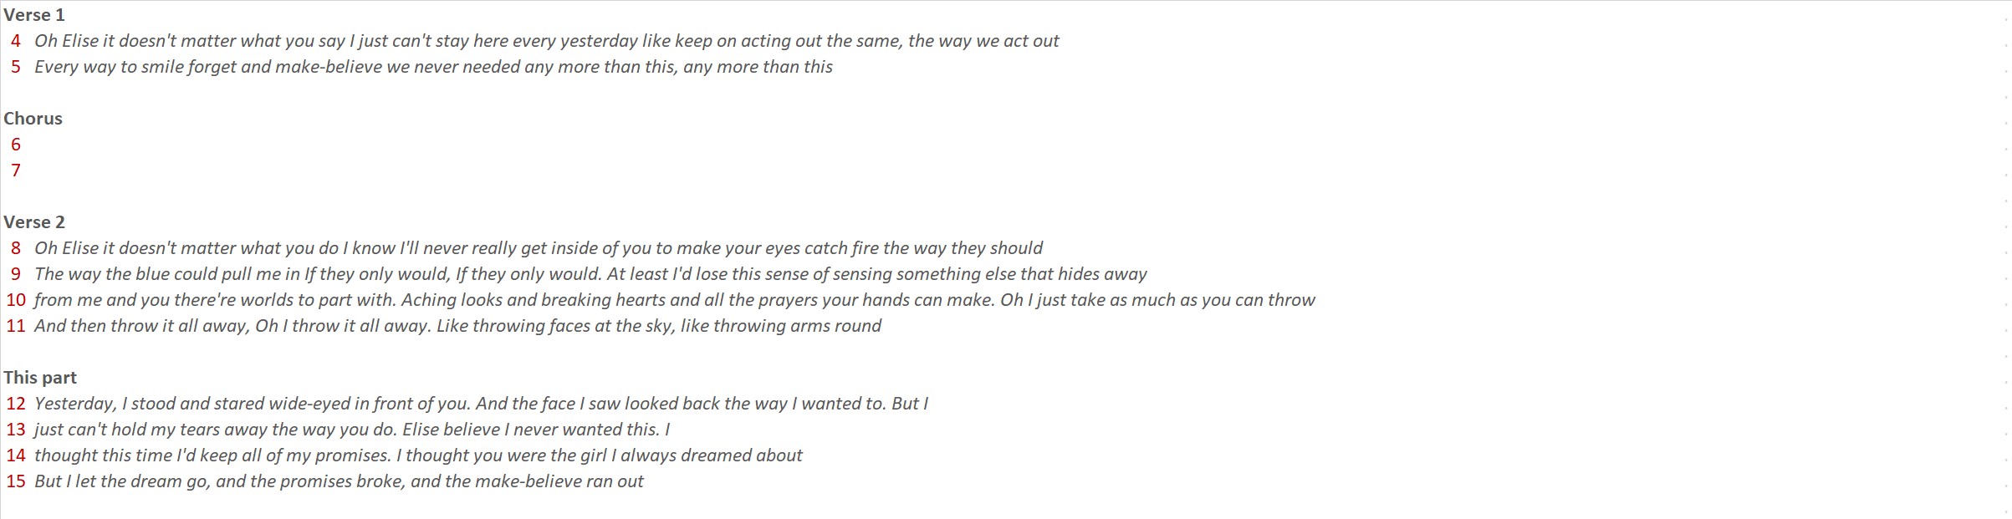The image size is (2012, 519).
Task: Click line number 14
Action: (x=16, y=455)
